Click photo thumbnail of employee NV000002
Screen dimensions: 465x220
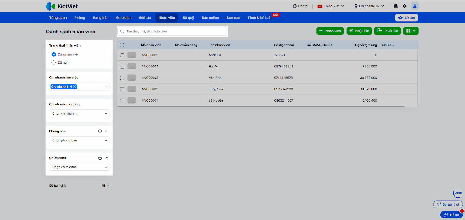coord(132,89)
